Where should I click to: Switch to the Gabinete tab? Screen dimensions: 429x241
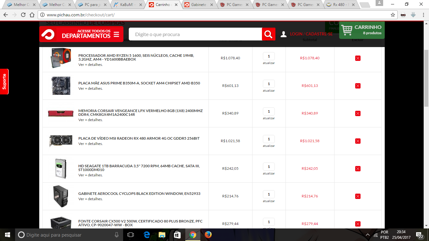coord(198,5)
